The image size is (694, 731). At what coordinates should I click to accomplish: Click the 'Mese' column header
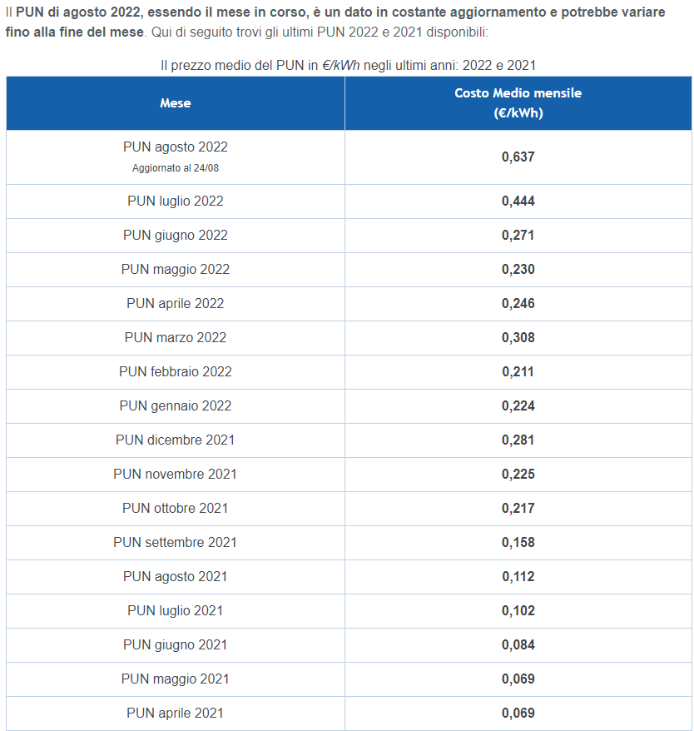click(176, 103)
